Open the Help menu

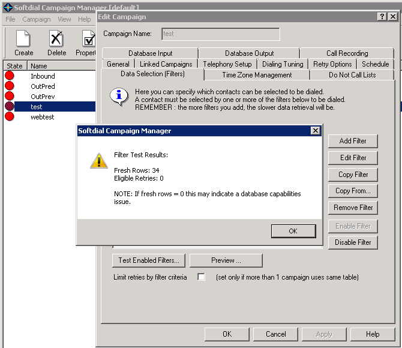(x=85, y=19)
